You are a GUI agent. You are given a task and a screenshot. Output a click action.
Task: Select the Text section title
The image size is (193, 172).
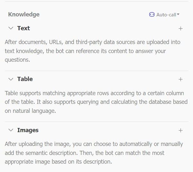click(23, 28)
